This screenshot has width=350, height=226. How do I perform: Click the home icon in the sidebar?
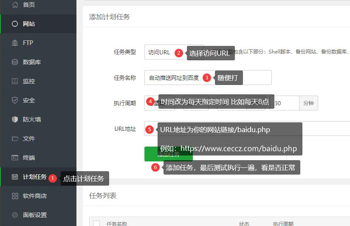(x=15, y=5)
